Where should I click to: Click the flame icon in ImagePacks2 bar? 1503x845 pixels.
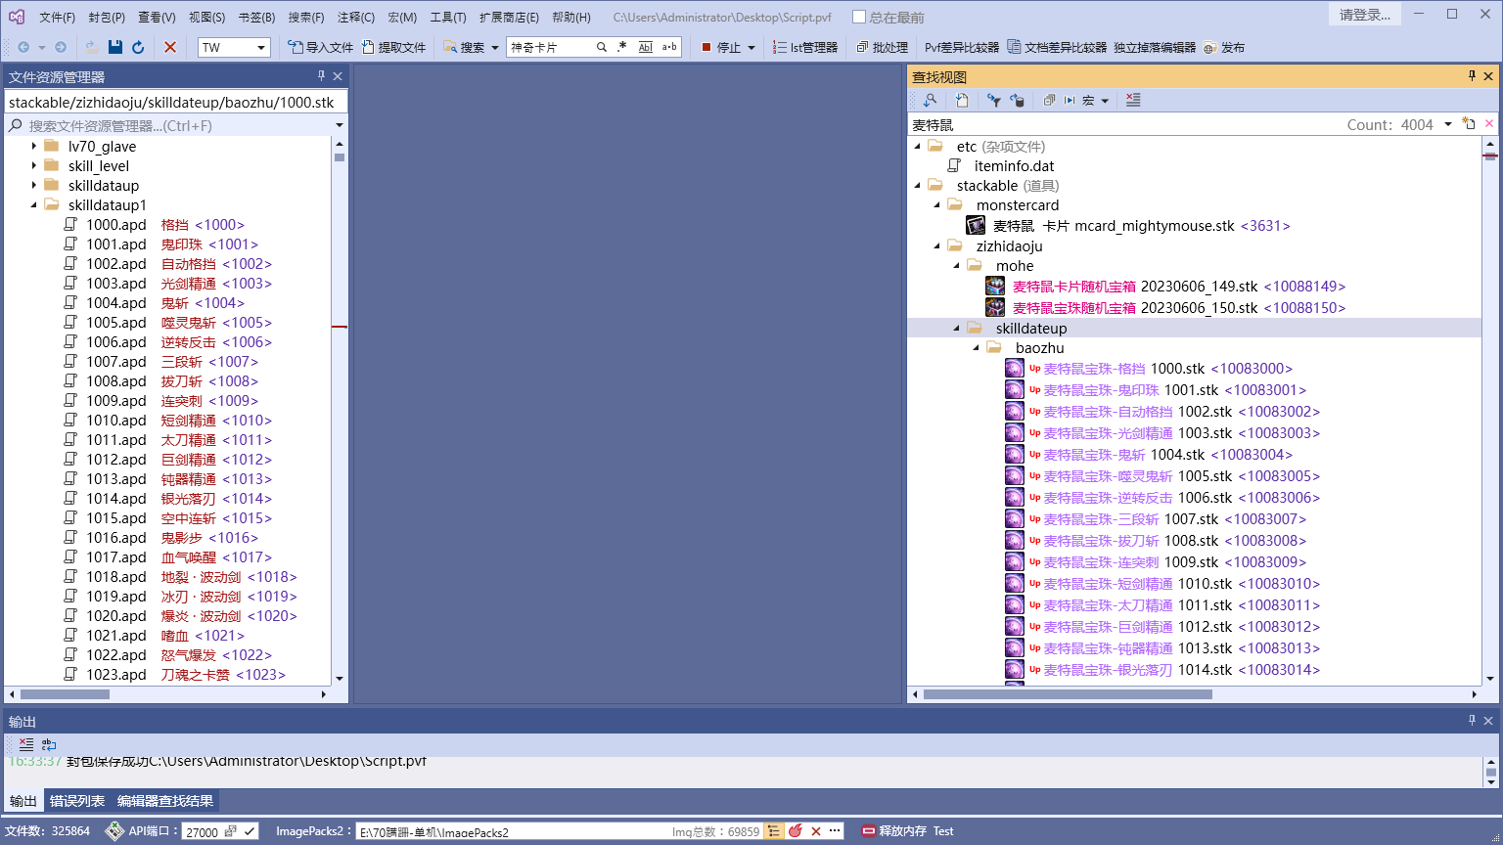coord(796,830)
